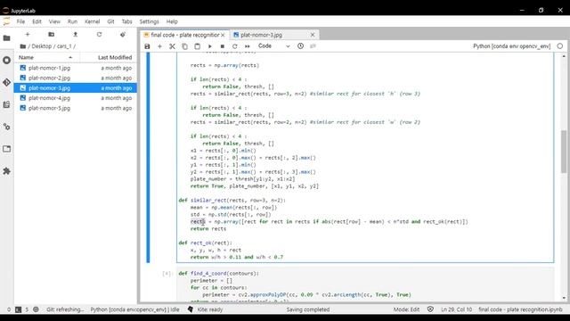Paste cell from clipboard
Image resolution: width=570 pixels, height=321 pixels.
[197, 46]
